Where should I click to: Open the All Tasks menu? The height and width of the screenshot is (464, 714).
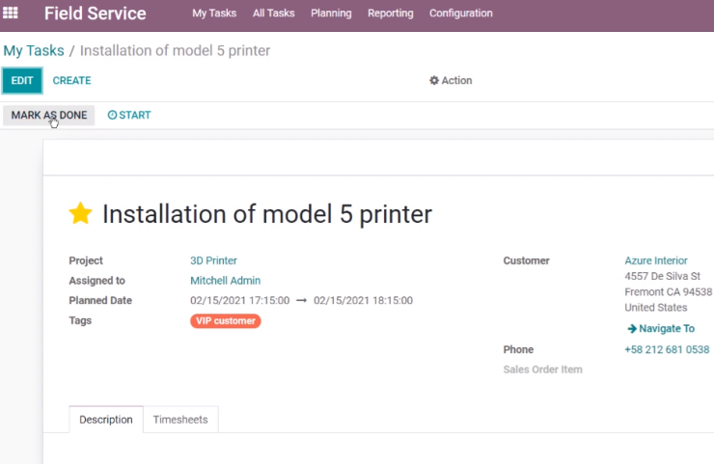click(274, 14)
